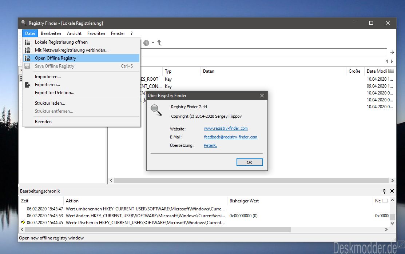
Task: Click the forward navigation arrow icon
Action: (x=146, y=43)
